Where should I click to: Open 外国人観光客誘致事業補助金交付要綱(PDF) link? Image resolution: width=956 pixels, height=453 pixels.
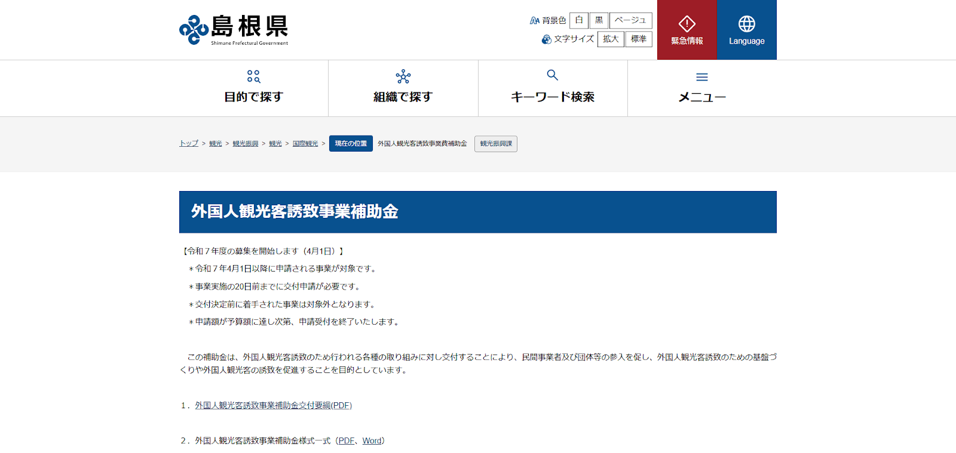click(x=274, y=406)
